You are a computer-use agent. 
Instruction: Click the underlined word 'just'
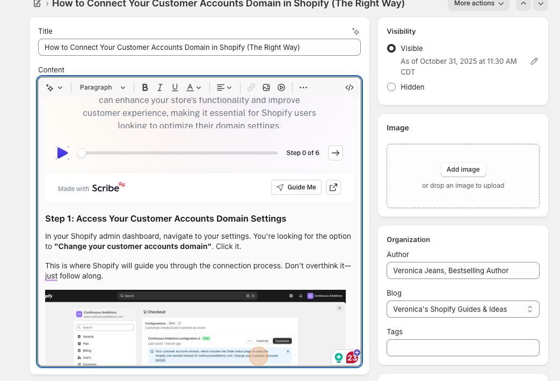click(x=51, y=276)
